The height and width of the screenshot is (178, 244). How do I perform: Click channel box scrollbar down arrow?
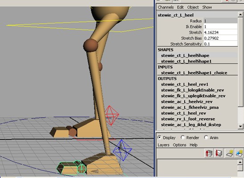240,126
